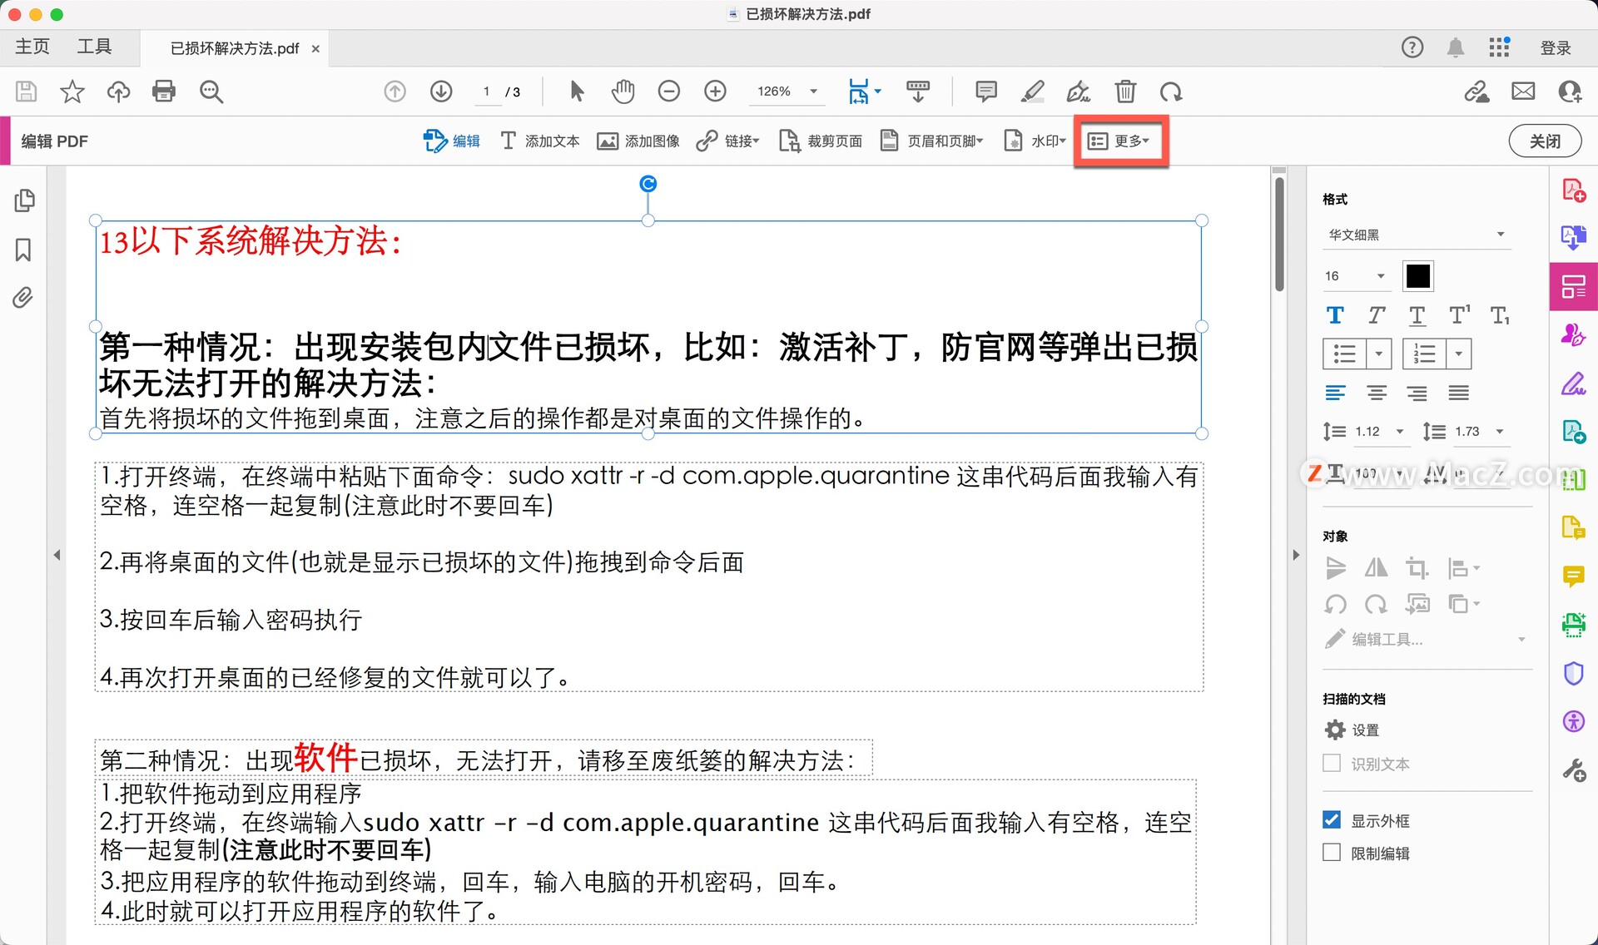Open the 更多 (More) dropdown
This screenshot has height=945, width=1598.
click(1120, 141)
